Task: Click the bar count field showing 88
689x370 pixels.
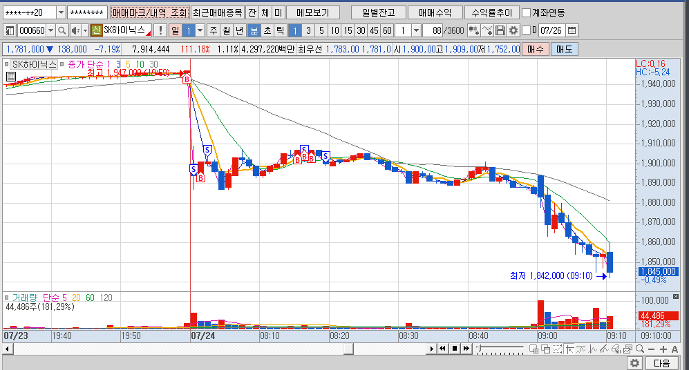Action: coord(433,30)
